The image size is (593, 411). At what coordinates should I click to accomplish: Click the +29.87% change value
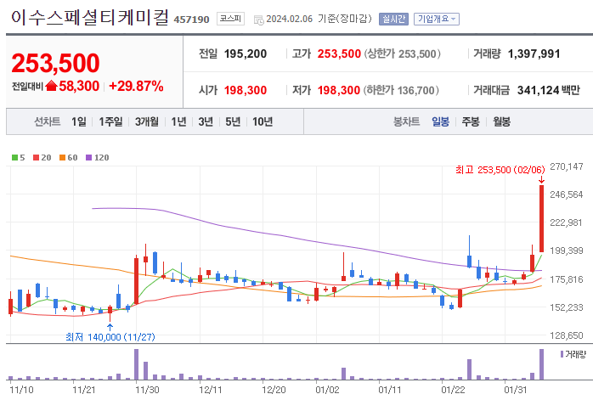click(136, 86)
